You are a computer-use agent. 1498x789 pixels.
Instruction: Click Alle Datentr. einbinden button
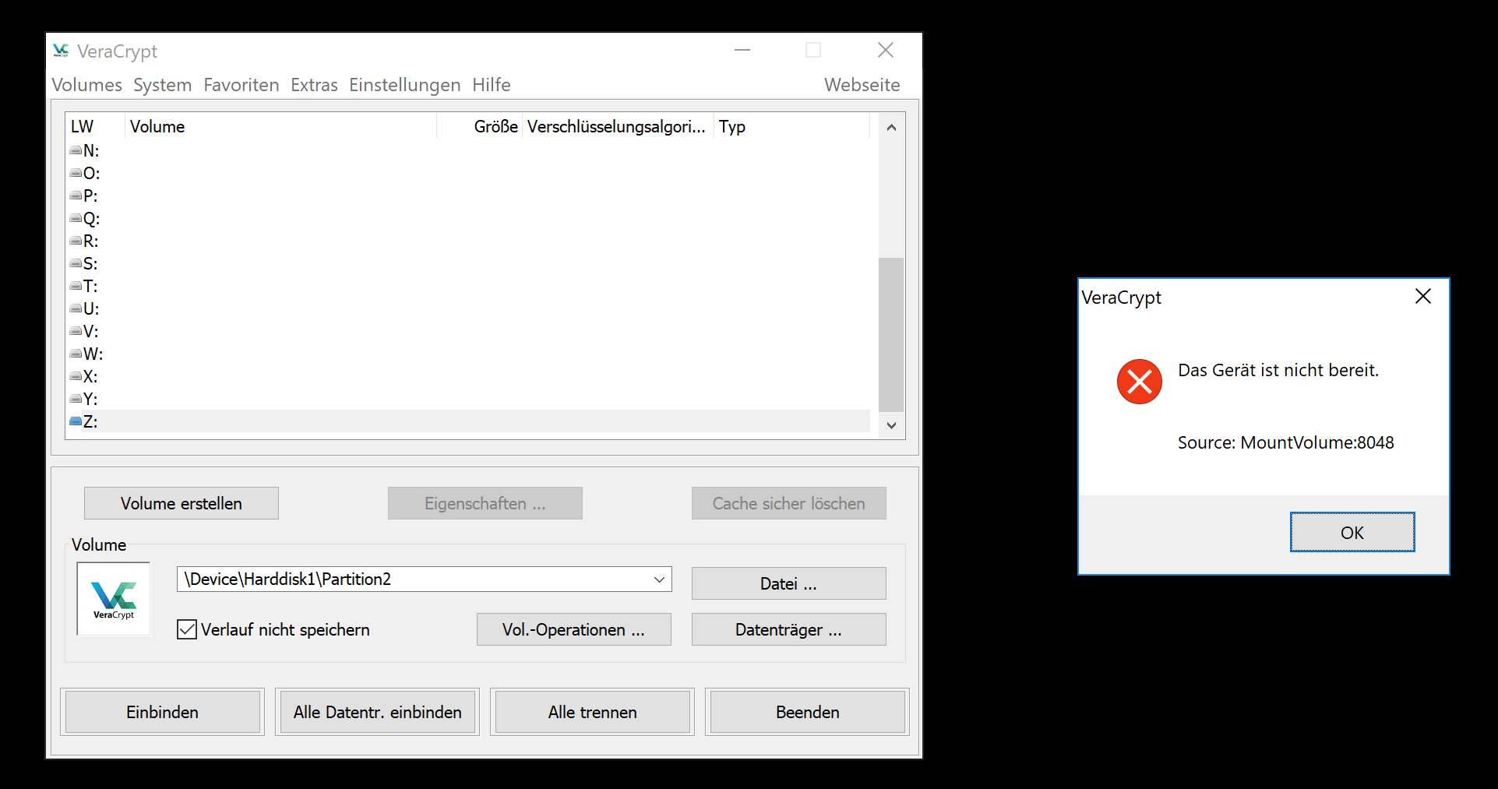(378, 712)
